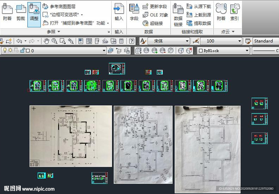Select the printed floor plan photo
This screenshot has width=279, height=194.
click(x=71, y=136)
